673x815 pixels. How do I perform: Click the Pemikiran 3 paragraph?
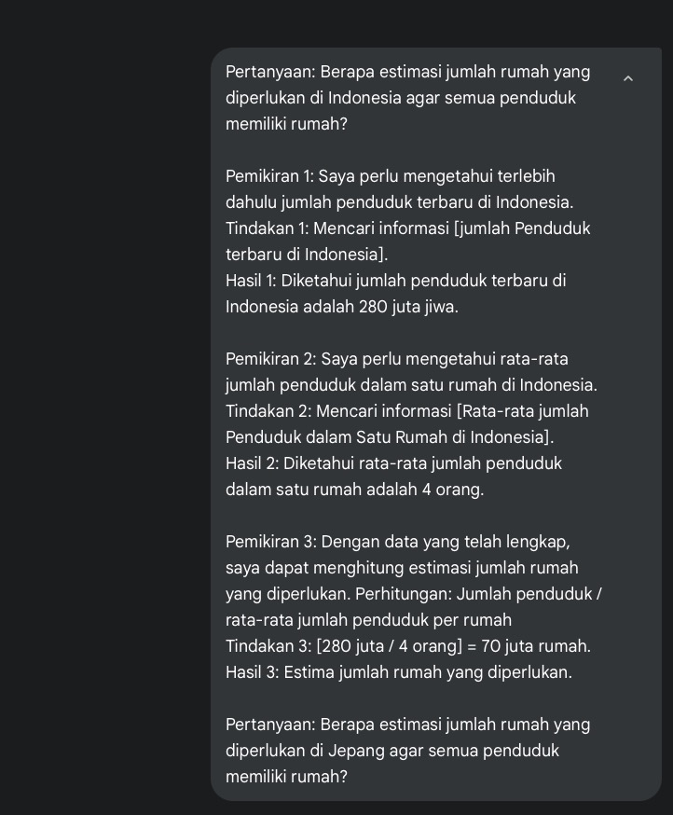(413, 580)
